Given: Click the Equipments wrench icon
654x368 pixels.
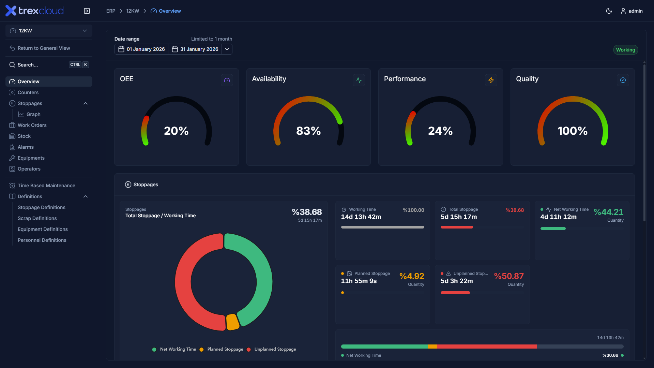Looking at the screenshot, I should 12,158.
